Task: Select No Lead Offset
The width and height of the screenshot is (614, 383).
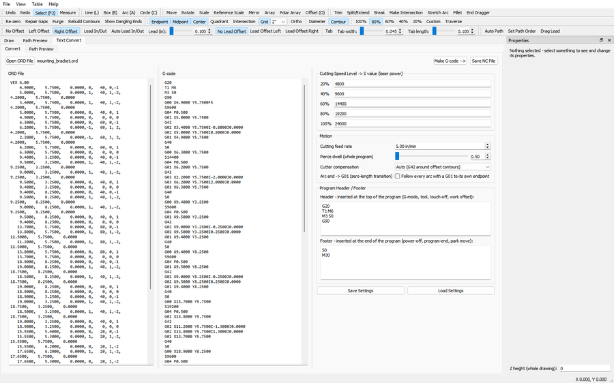Action: [x=231, y=31]
